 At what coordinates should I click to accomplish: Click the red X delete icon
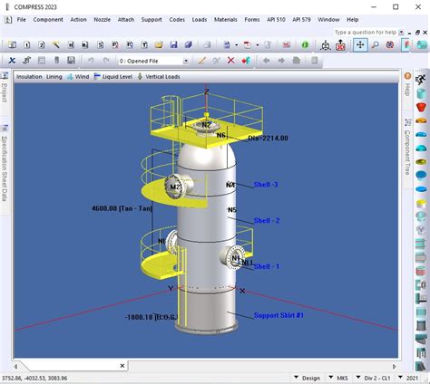(230, 61)
